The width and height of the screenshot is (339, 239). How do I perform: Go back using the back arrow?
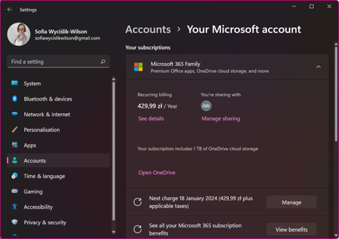click(x=9, y=9)
